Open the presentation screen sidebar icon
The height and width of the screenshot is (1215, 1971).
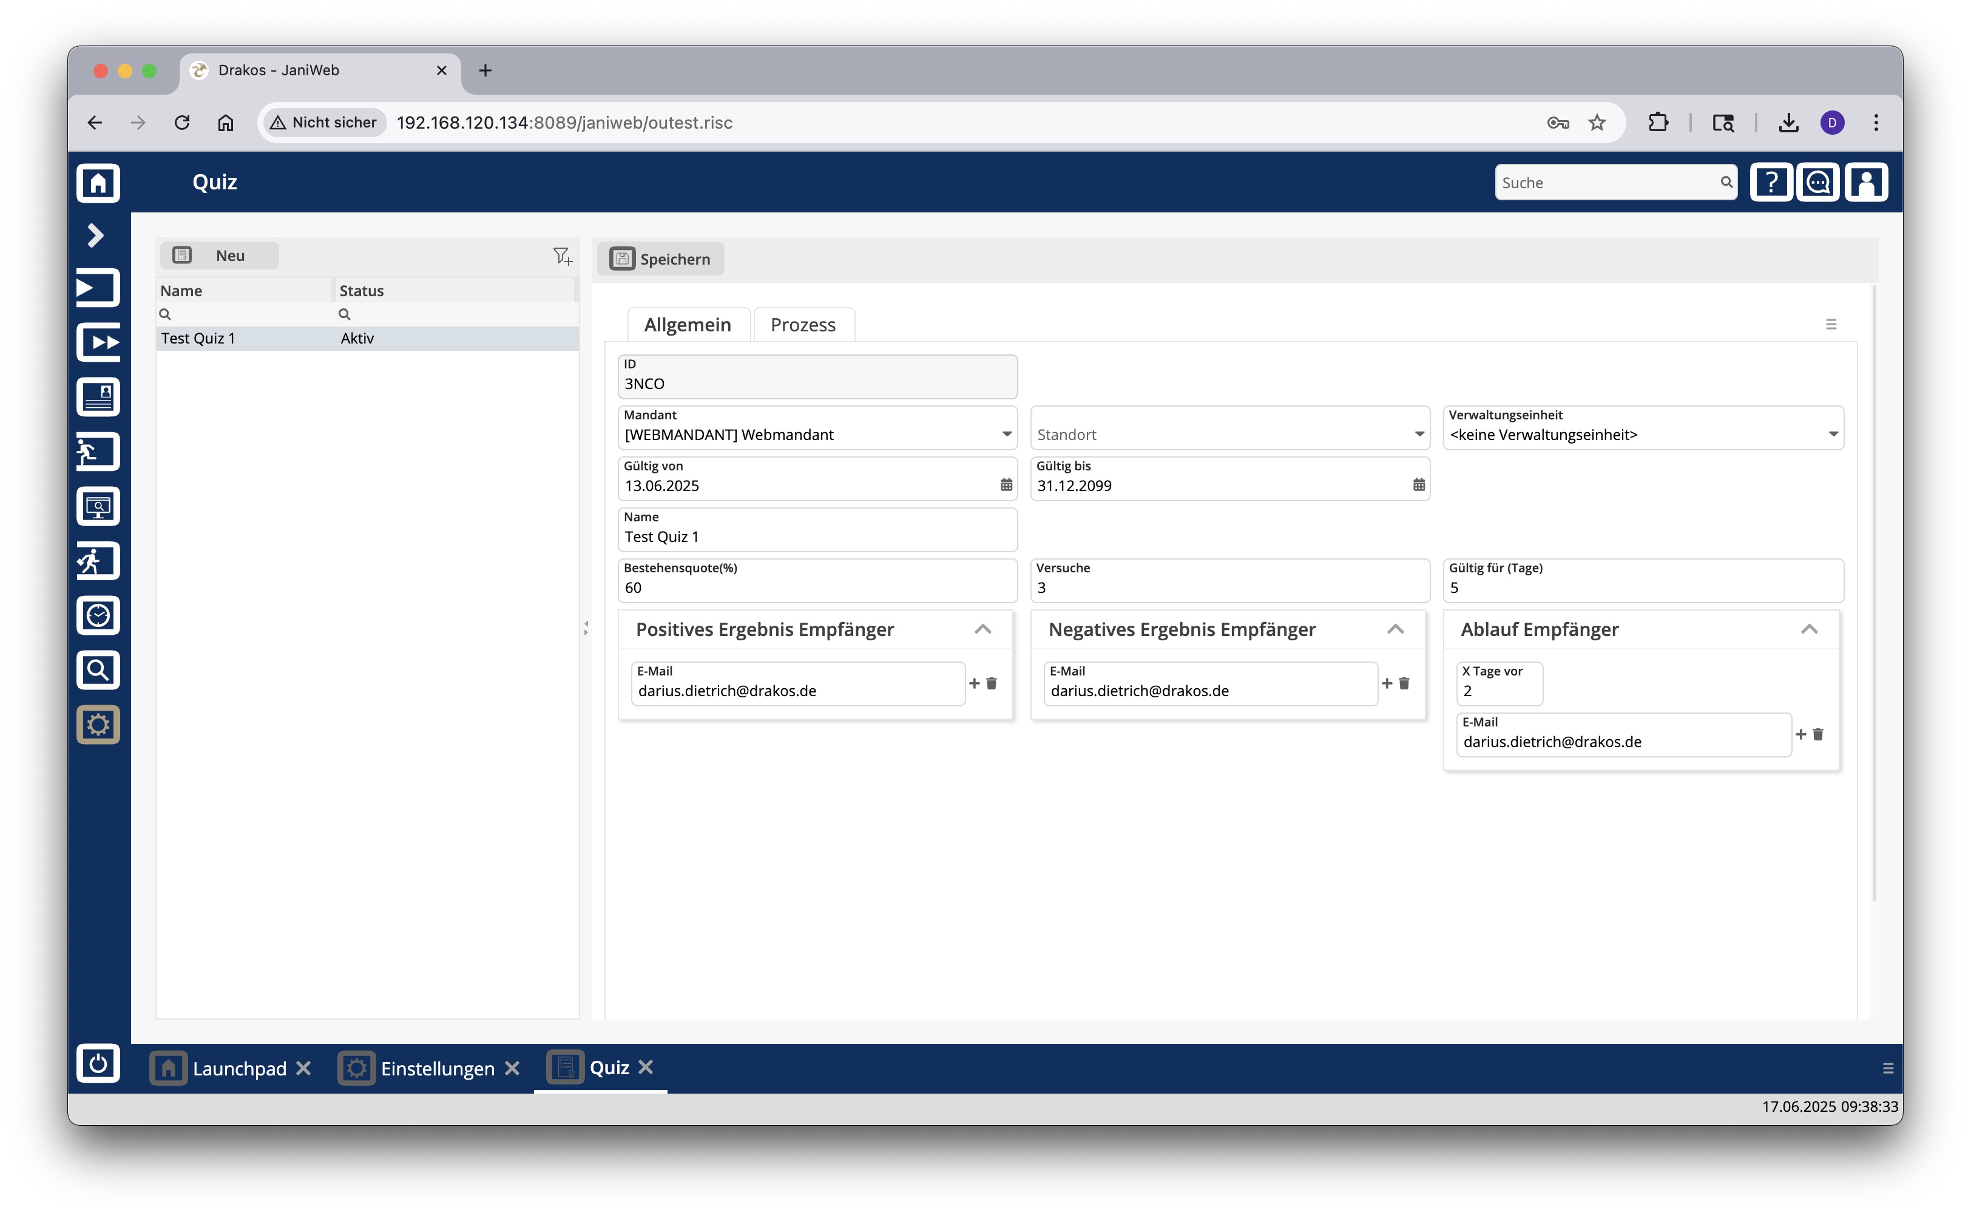(98, 507)
